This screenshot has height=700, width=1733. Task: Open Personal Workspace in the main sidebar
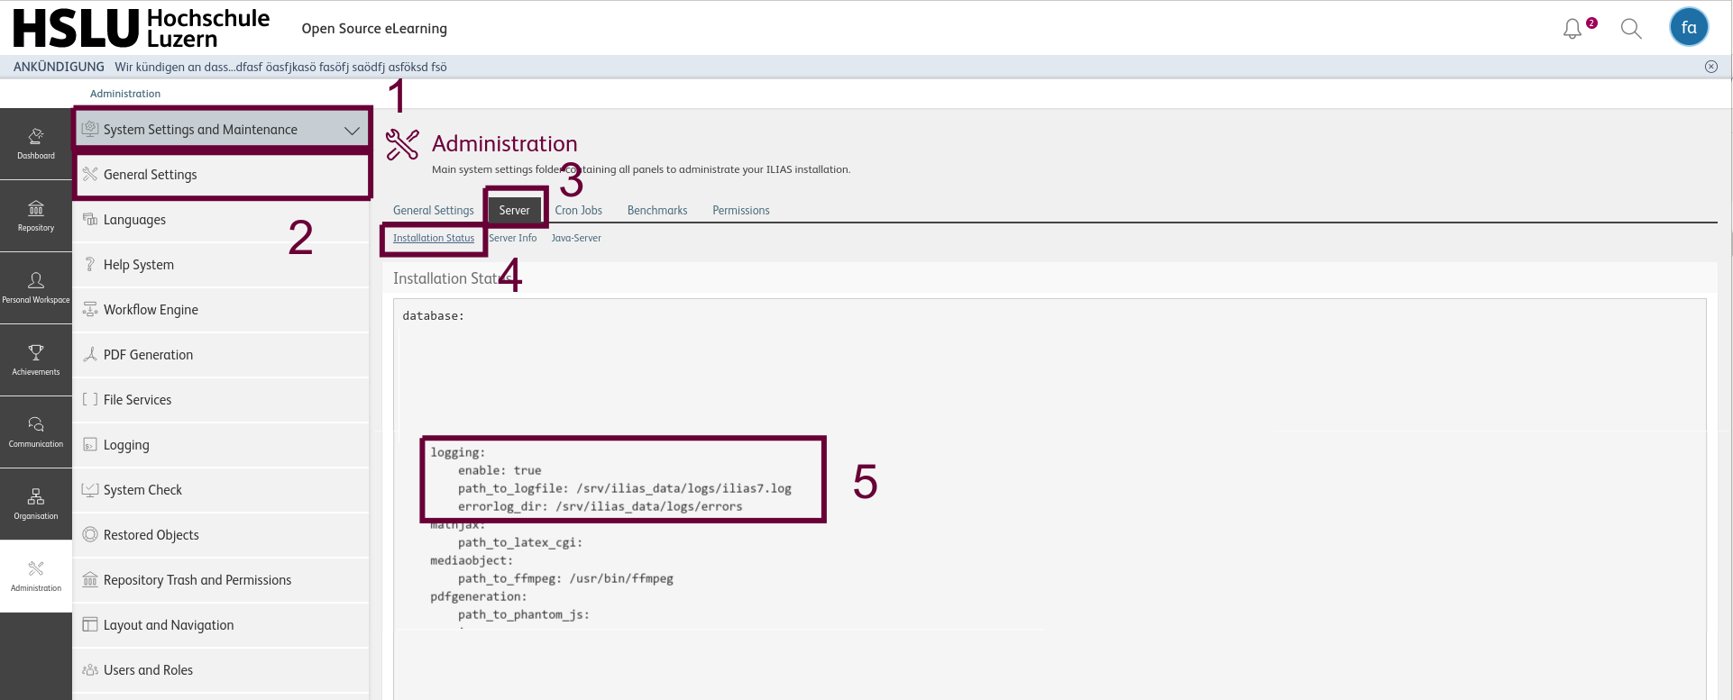(36, 288)
